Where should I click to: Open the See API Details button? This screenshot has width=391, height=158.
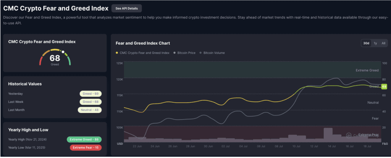[126, 8]
